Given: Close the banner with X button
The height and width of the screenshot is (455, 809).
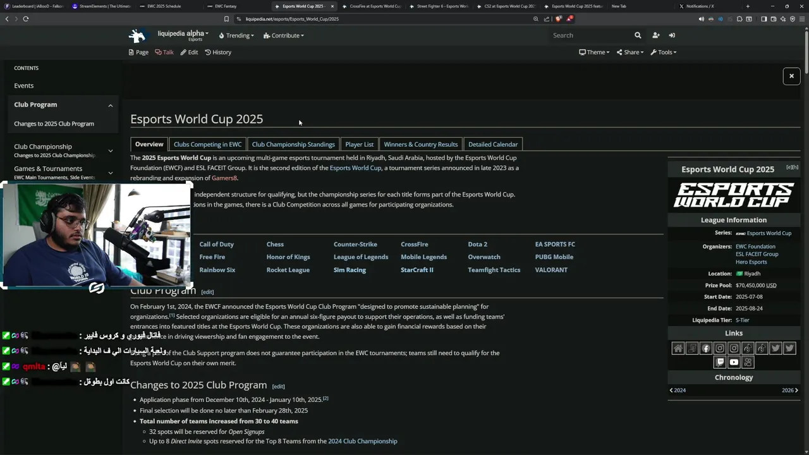Looking at the screenshot, I should 791,76.
